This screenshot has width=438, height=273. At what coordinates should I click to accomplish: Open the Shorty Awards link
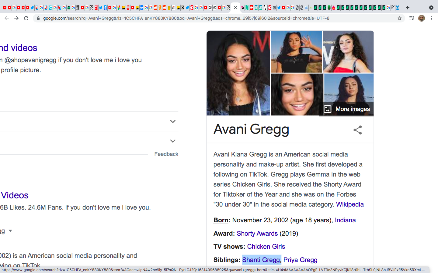pos(257,234)
